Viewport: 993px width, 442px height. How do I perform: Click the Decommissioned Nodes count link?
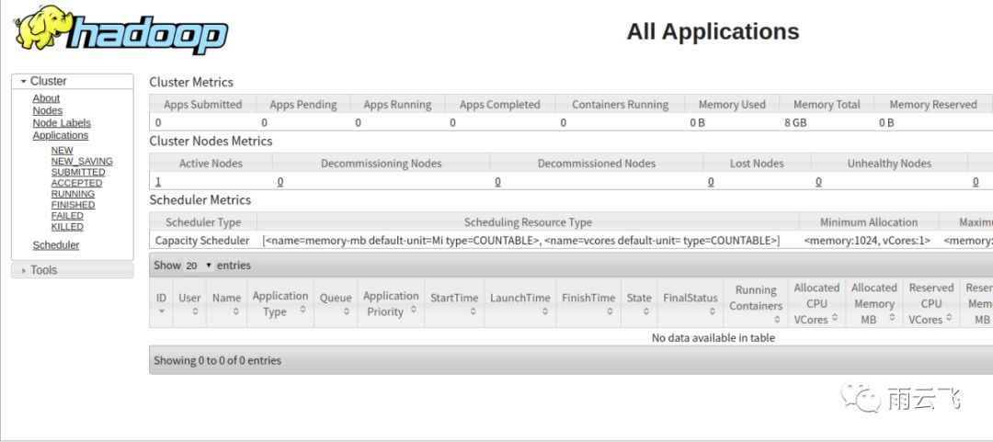(497, 182)
